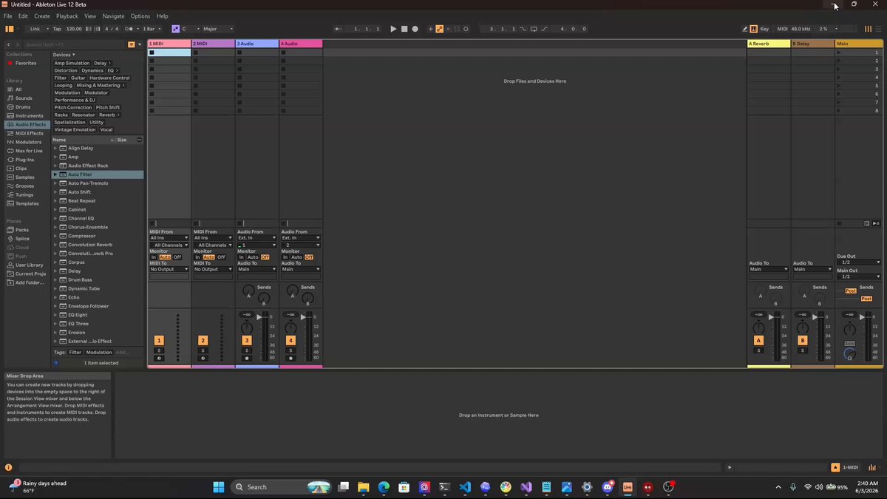Open the Major scale dropdown
This screenshot has height=499, width=887.
click(x=217, y=29)
